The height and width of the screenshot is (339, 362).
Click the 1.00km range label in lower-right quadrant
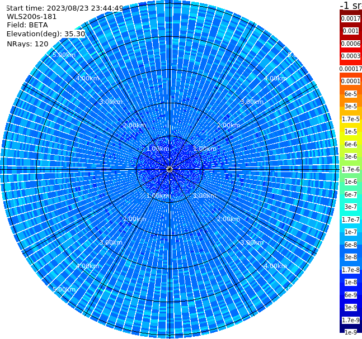(205, 195)
